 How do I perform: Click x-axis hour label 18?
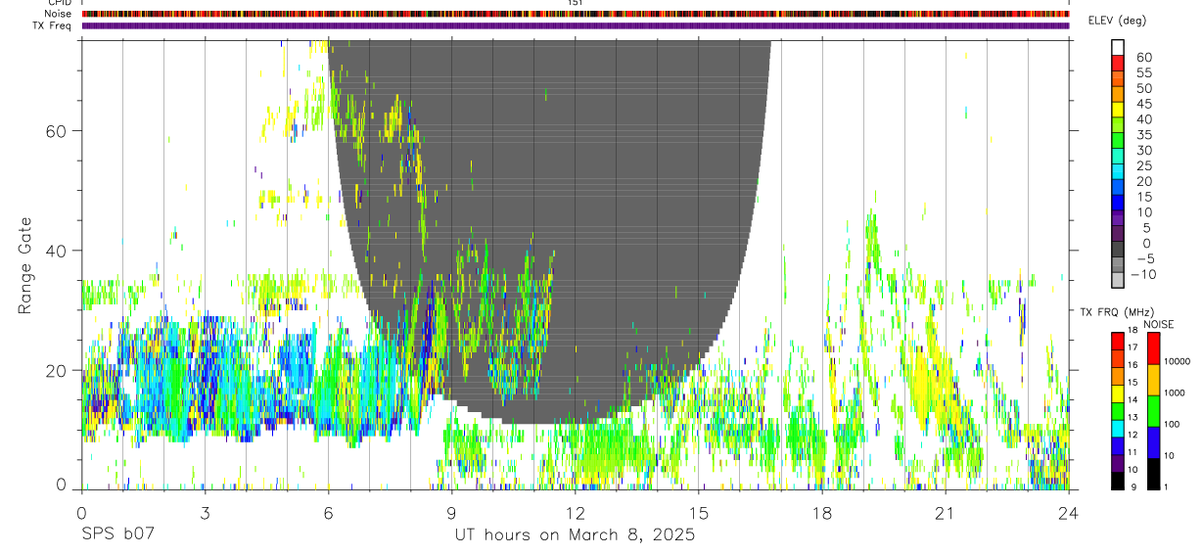(821, 512)
